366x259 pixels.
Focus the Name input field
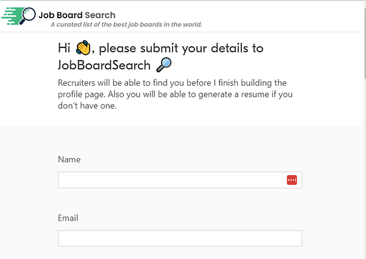click(171, 180)
